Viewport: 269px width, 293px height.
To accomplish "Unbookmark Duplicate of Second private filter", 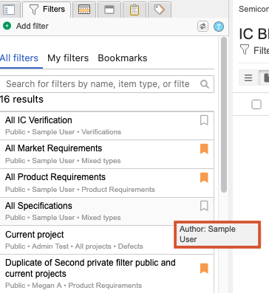I will (x=204, y=269).
